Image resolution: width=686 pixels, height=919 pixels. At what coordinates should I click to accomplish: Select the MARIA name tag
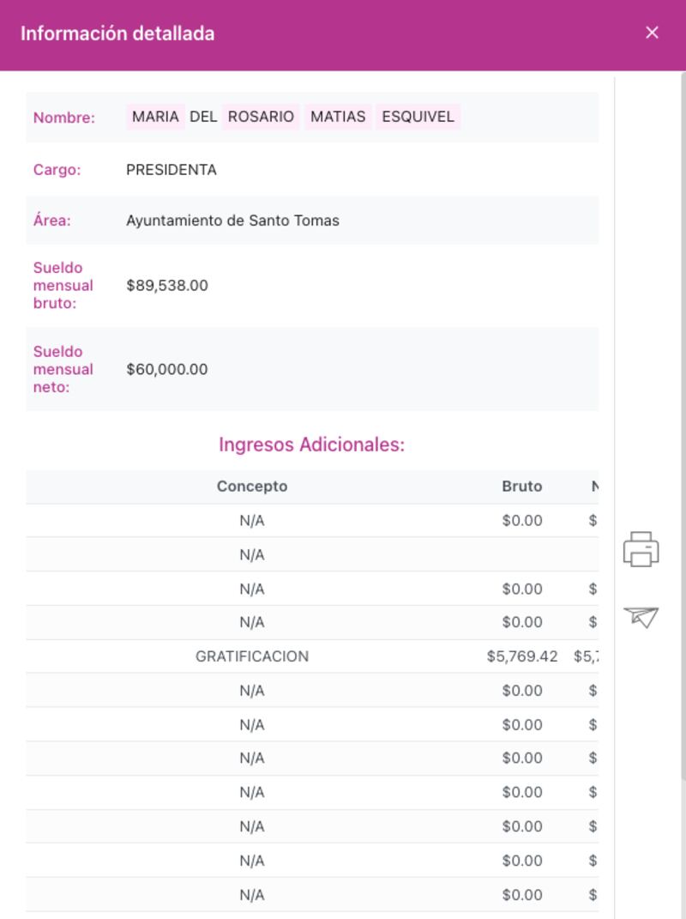(155, 117)
